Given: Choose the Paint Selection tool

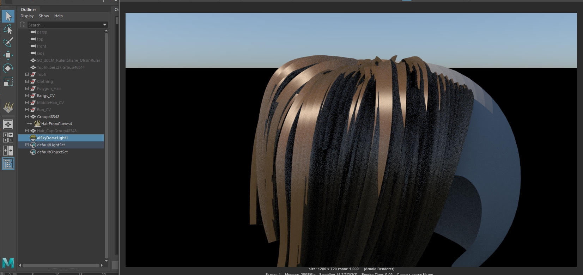Looking at the screenshot, I should point(8,42).
